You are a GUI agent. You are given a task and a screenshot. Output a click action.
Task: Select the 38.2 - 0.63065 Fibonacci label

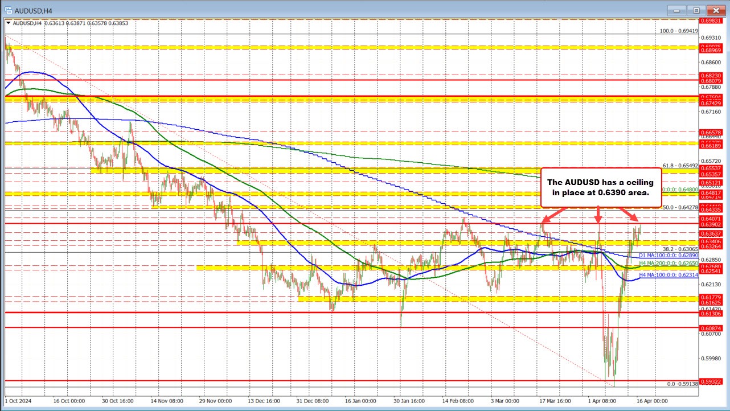pyautogui.click(x=680, y=249)
